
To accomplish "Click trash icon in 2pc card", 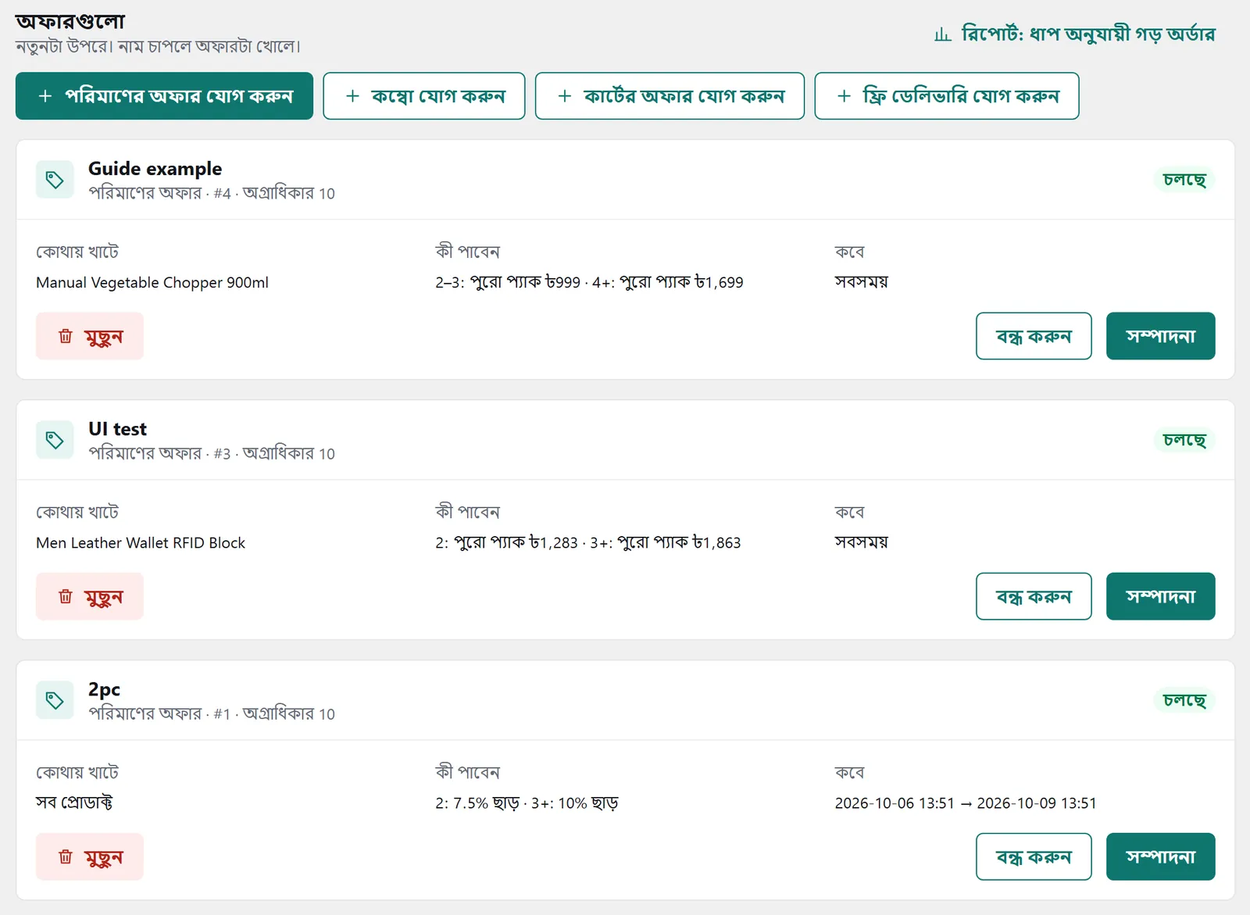I will pyautogui.click(x=66, y=856).
